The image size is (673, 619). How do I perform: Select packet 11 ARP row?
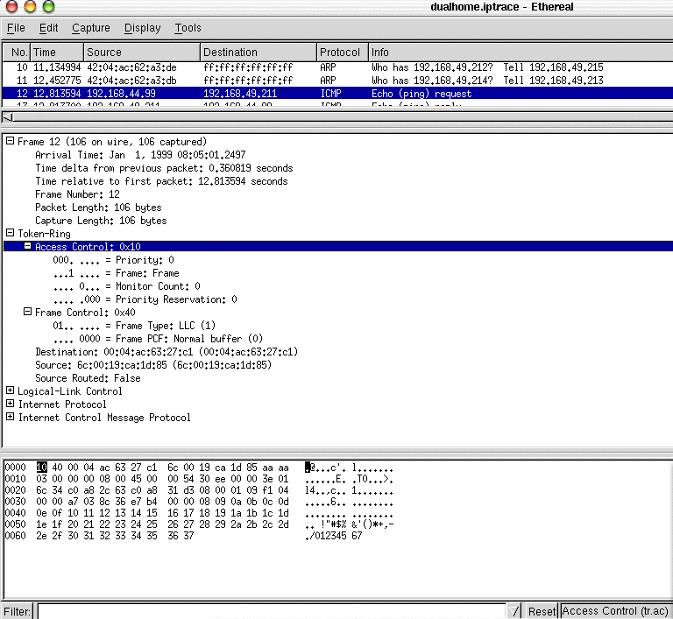click(x=337, y=81)
